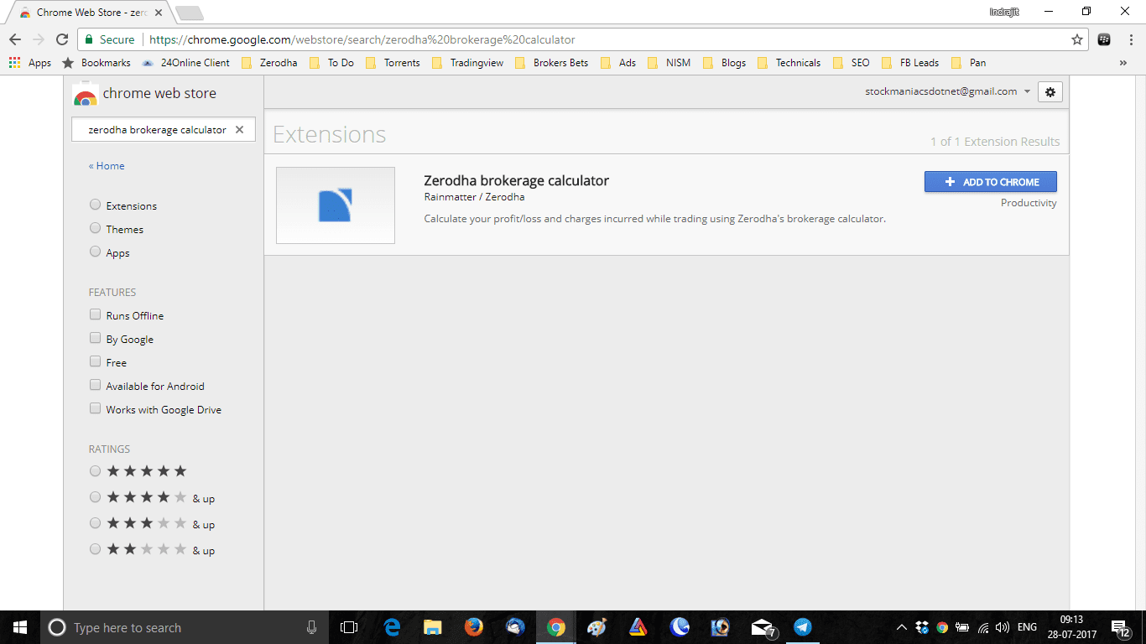Image resolution: width=1146 pixels, height=644 pixels.
Task: Click the BlackBerry extension icon in toolbar
Action: pyautogui.click(x=1104, y=39)
